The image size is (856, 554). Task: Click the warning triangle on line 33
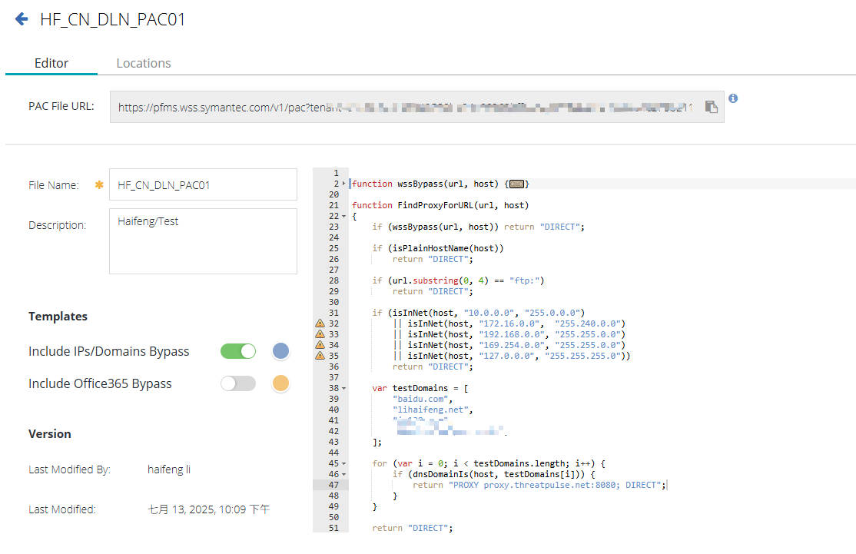pos(319,334)
